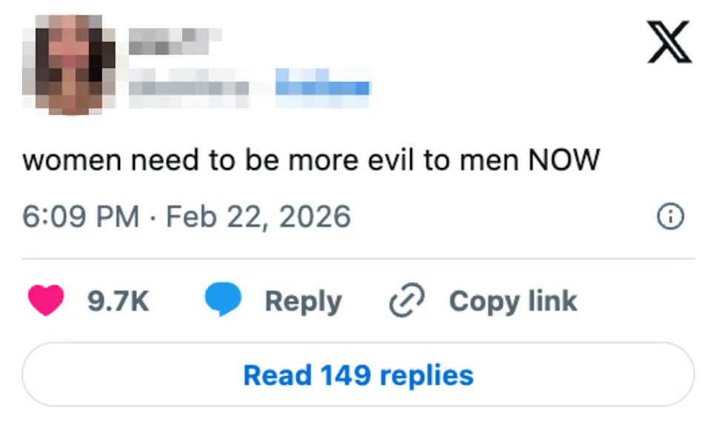This screenshot has height=427, width=711.
Task: Open the tweet via its timestamp link
Action: pos(81,215)
